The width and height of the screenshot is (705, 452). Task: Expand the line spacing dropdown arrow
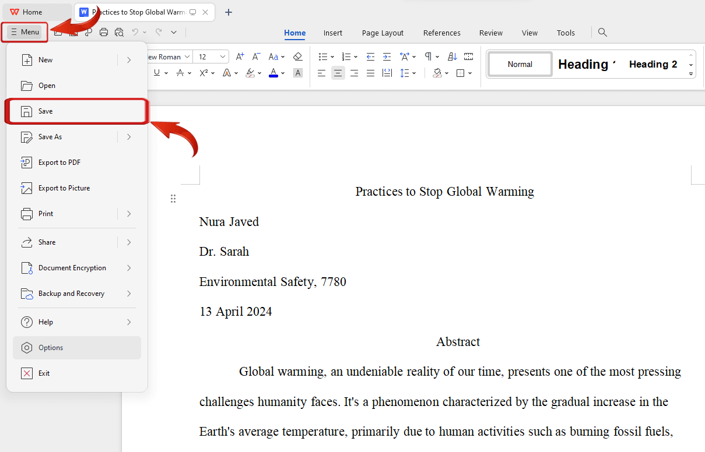(x=414, y=73)
